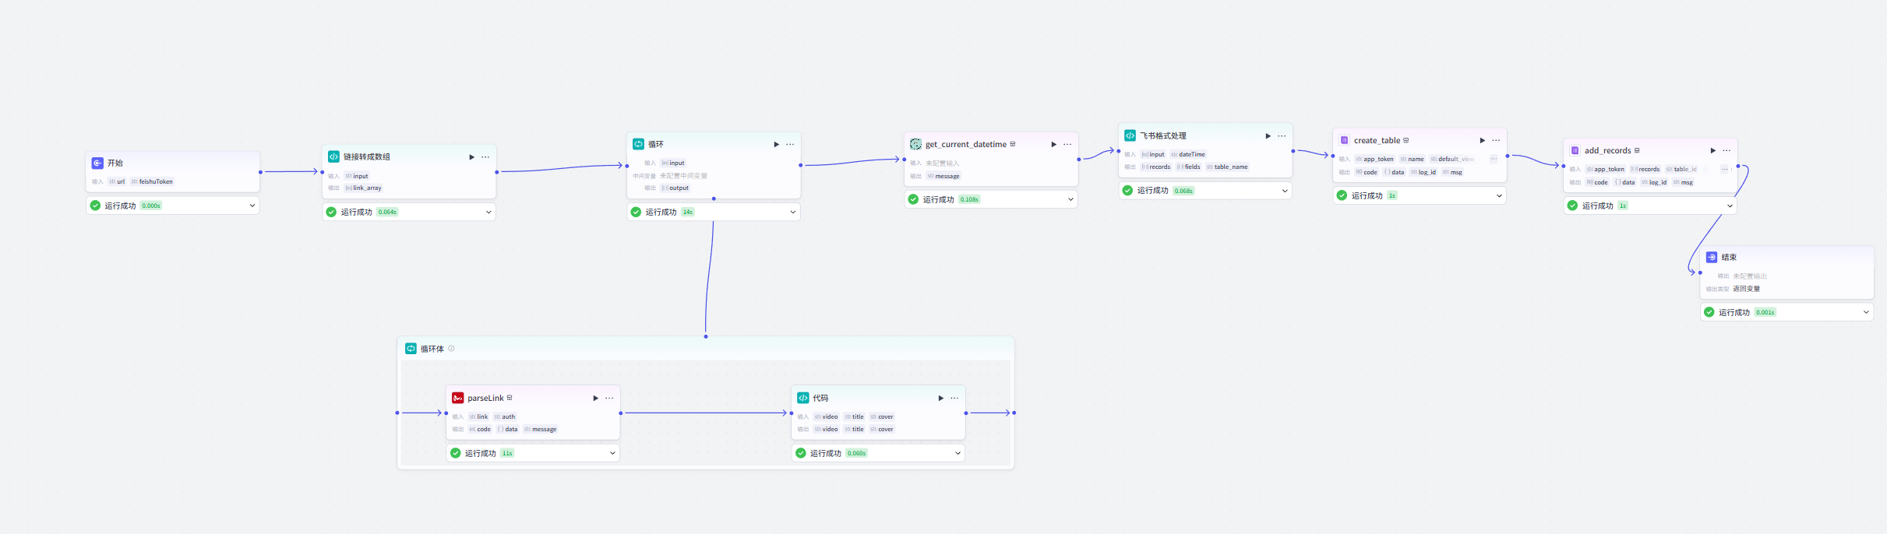
Task: Click the create_table node icon
Action: [1344, 140]
